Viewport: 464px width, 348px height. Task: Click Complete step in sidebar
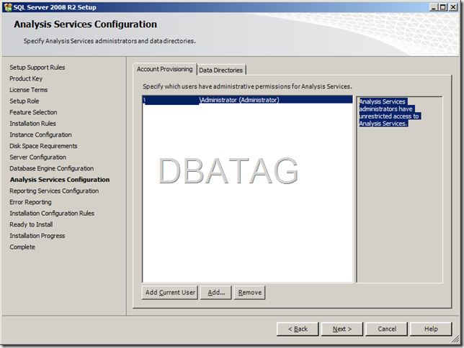click(22, 247)
